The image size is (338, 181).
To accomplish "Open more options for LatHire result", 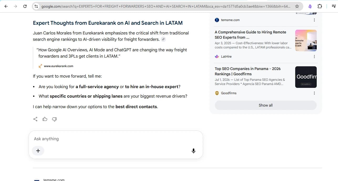I will (x=314, y=57).
